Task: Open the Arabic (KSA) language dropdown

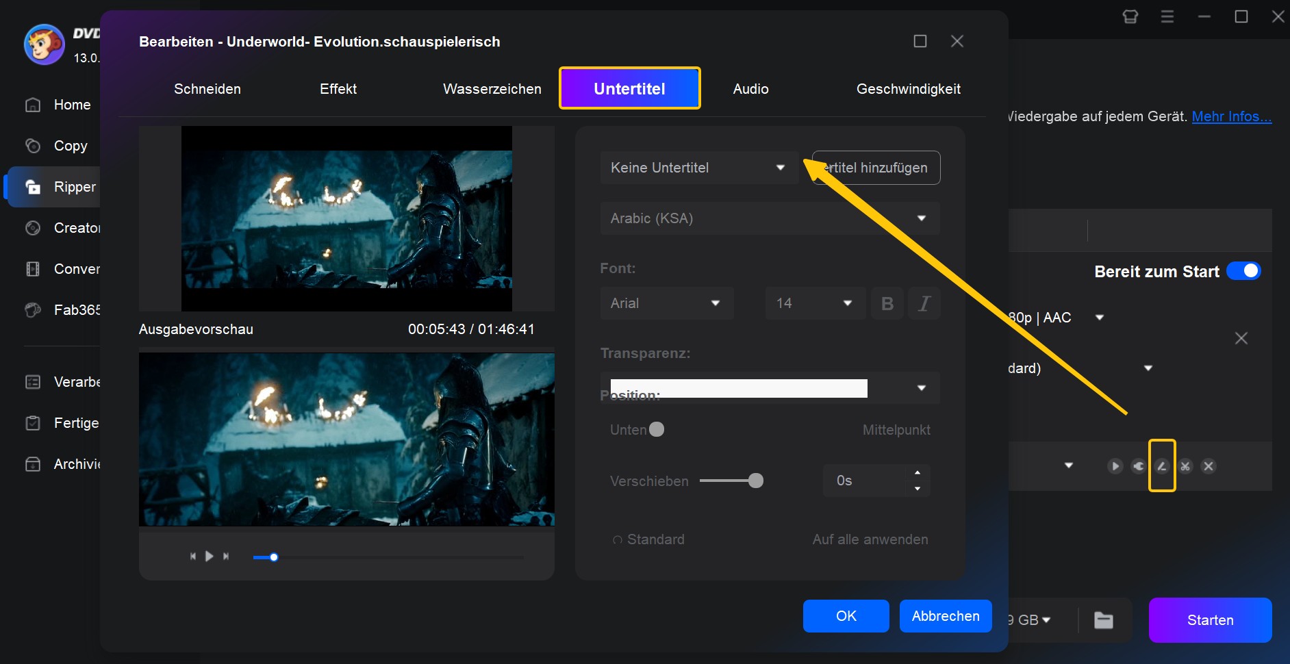Action: tap(770, 218)
